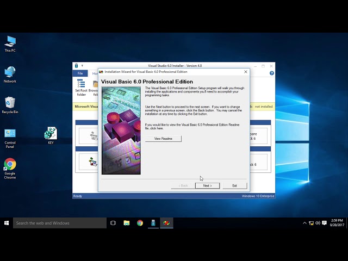Open the File tab in Visual Studio Installer

80,73
